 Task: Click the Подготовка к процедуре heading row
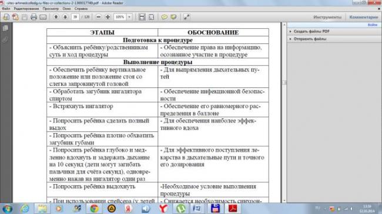tap(158, 40)
